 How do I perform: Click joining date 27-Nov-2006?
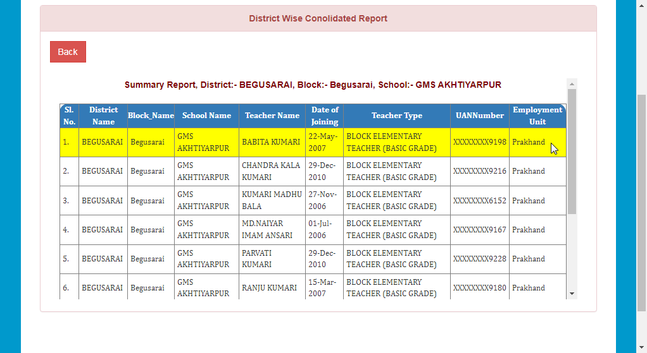[x=323, y=200]
